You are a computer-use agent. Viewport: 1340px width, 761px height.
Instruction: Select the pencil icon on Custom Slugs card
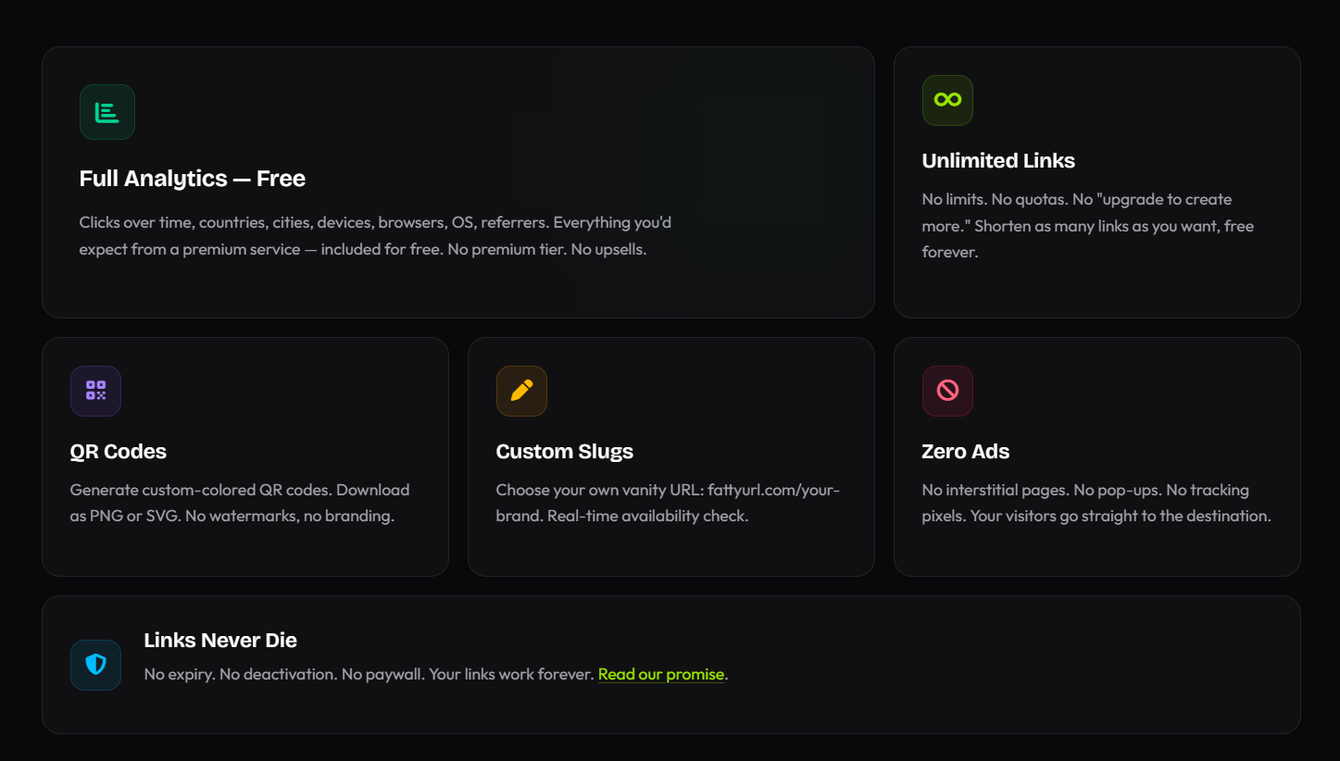click(x=521, y=391)
